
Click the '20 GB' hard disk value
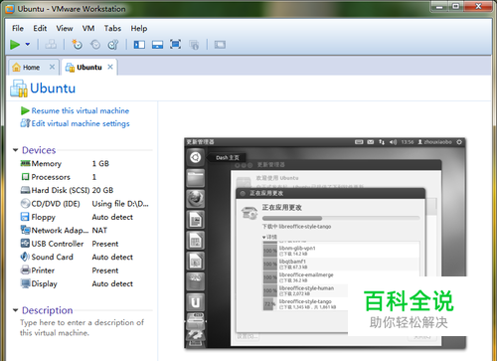point(102,190)
